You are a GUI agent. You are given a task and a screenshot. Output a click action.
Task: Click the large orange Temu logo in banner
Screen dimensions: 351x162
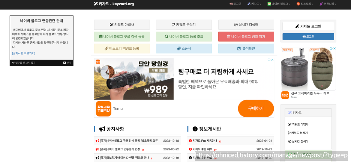103,109
